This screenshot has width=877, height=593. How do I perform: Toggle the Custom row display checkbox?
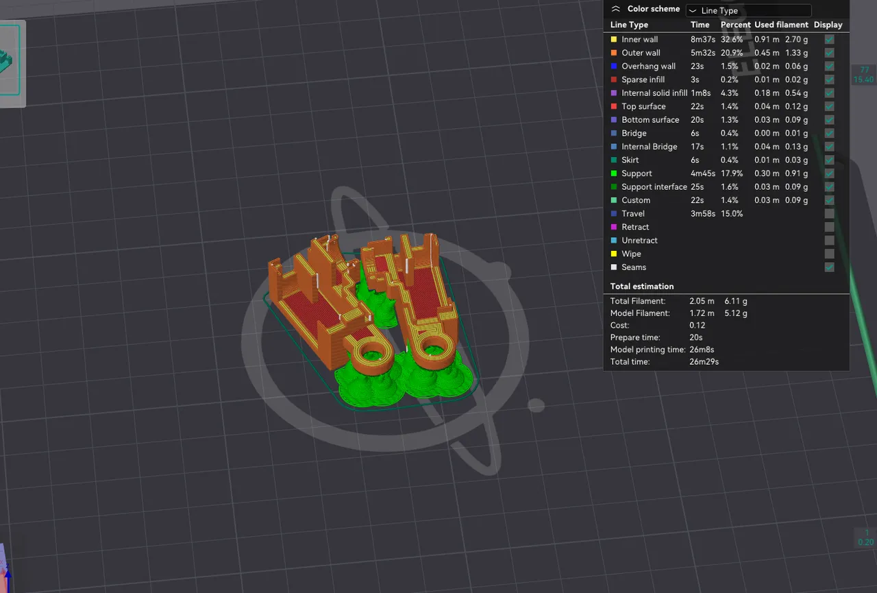point(830,200)
